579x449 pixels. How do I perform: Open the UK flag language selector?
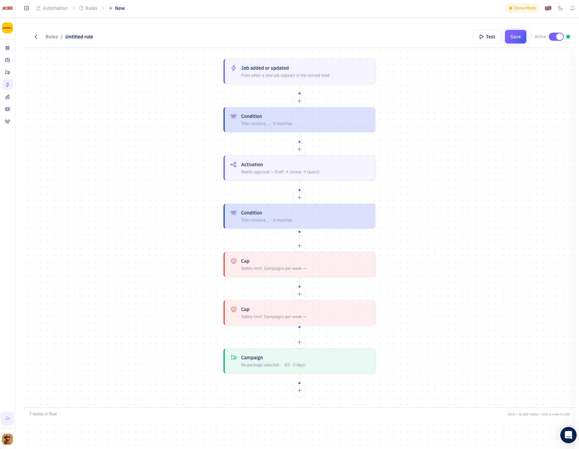[x=548, y=8]
